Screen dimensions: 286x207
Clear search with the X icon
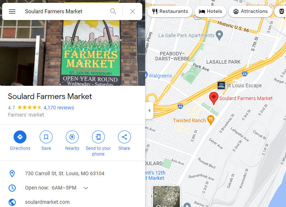pyautogui.click(x=133, y=11)
